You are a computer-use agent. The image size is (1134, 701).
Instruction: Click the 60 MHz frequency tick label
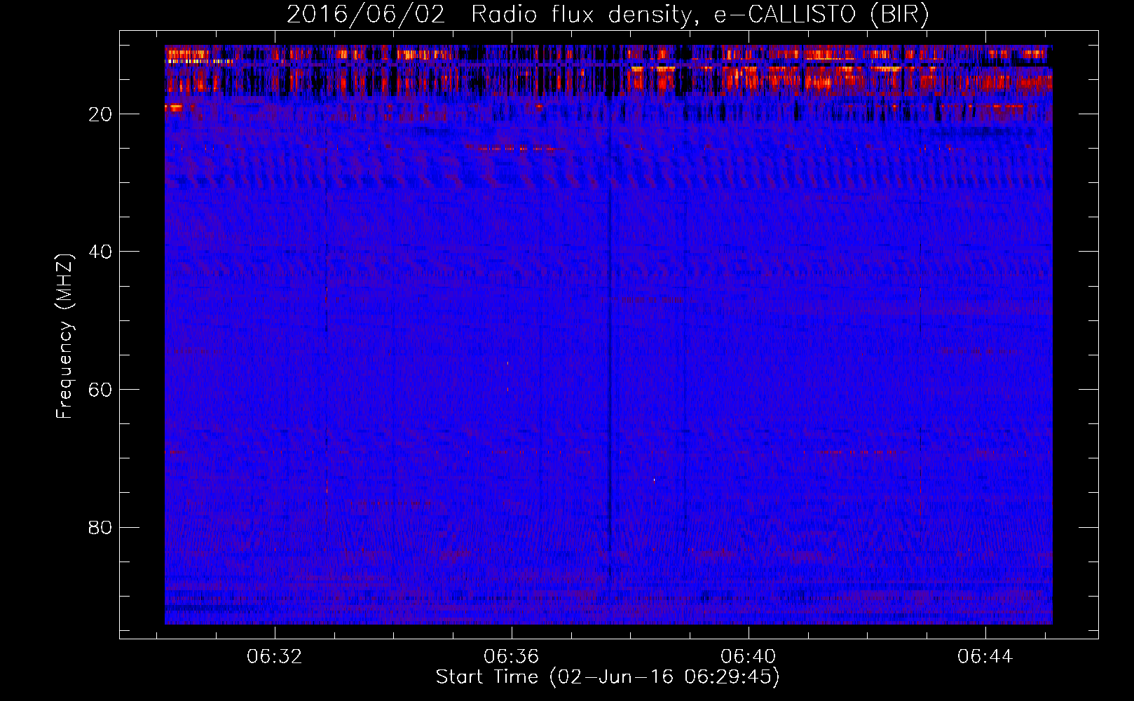(x=101, y=390)
